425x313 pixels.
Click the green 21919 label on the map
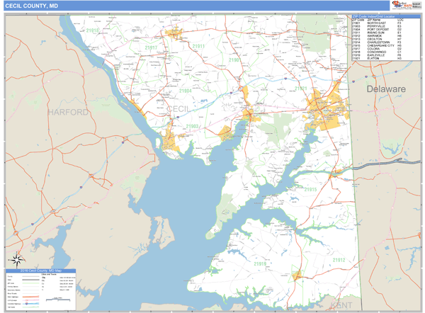point(260,263)
